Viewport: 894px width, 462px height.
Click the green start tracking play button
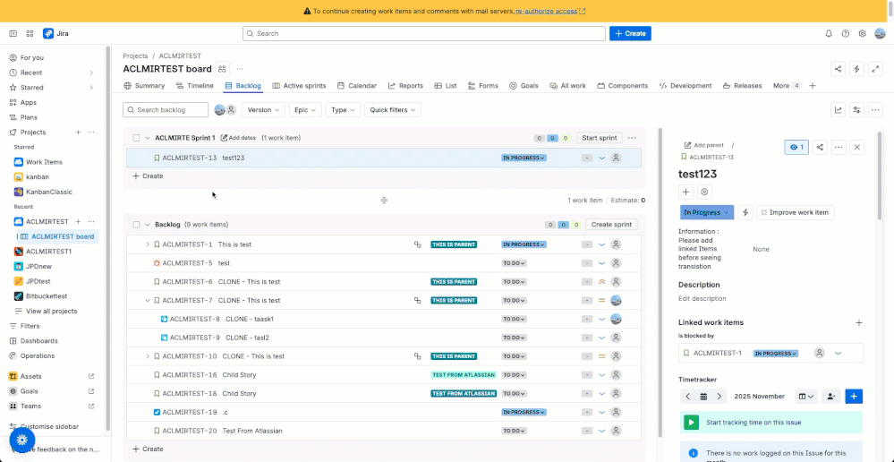(x=691, y=422)
